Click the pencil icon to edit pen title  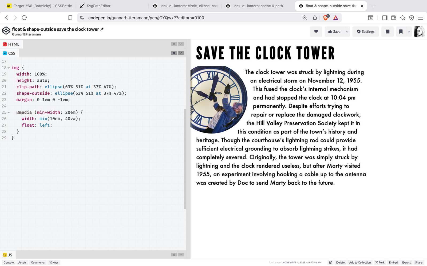(102, 29)
